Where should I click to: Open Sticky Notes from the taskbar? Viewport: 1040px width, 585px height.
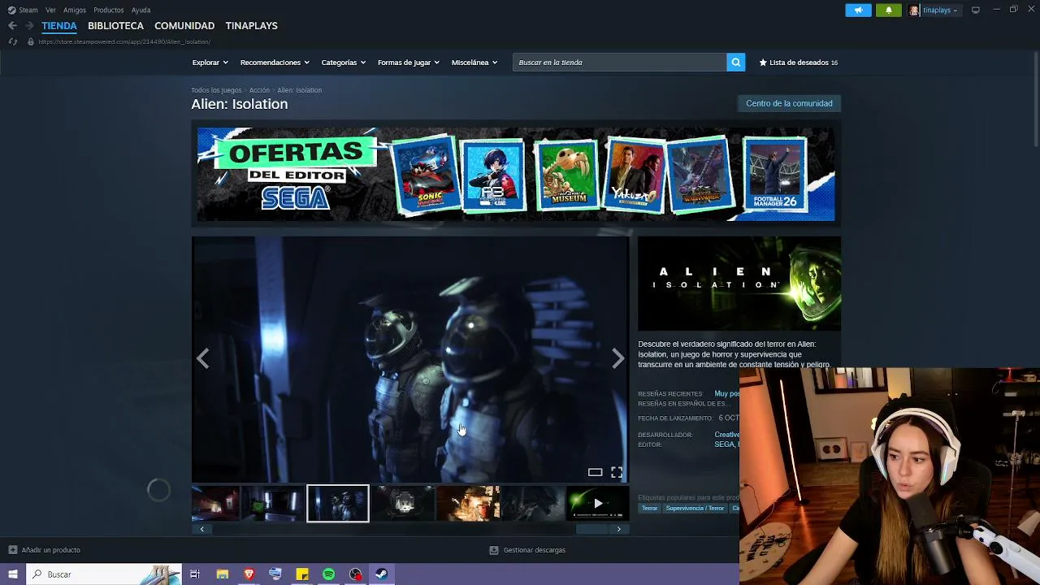click(x=301, y=574)
